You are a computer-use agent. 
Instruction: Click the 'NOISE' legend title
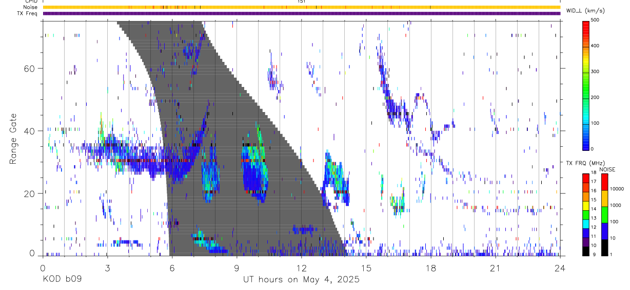[x=607, y=169]
